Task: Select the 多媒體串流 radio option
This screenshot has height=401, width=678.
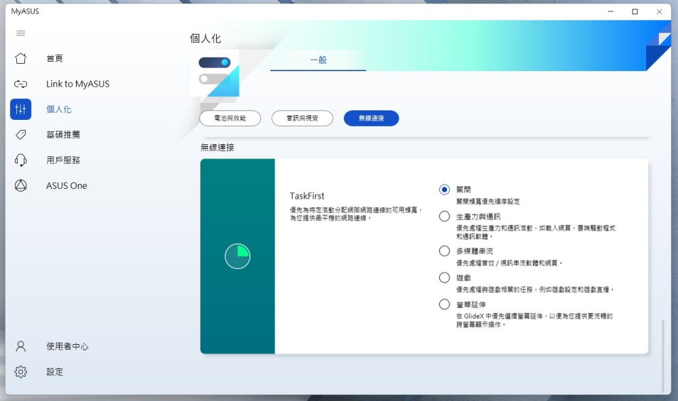Action: tap(444, 251)
